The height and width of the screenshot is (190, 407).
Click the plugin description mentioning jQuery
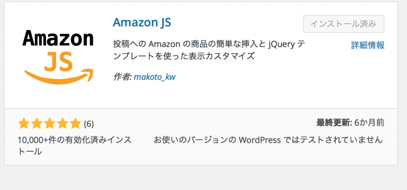209,50
